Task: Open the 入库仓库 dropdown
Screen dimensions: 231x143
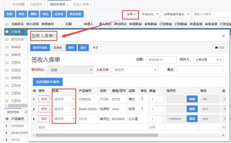Action: coord(135,70)
